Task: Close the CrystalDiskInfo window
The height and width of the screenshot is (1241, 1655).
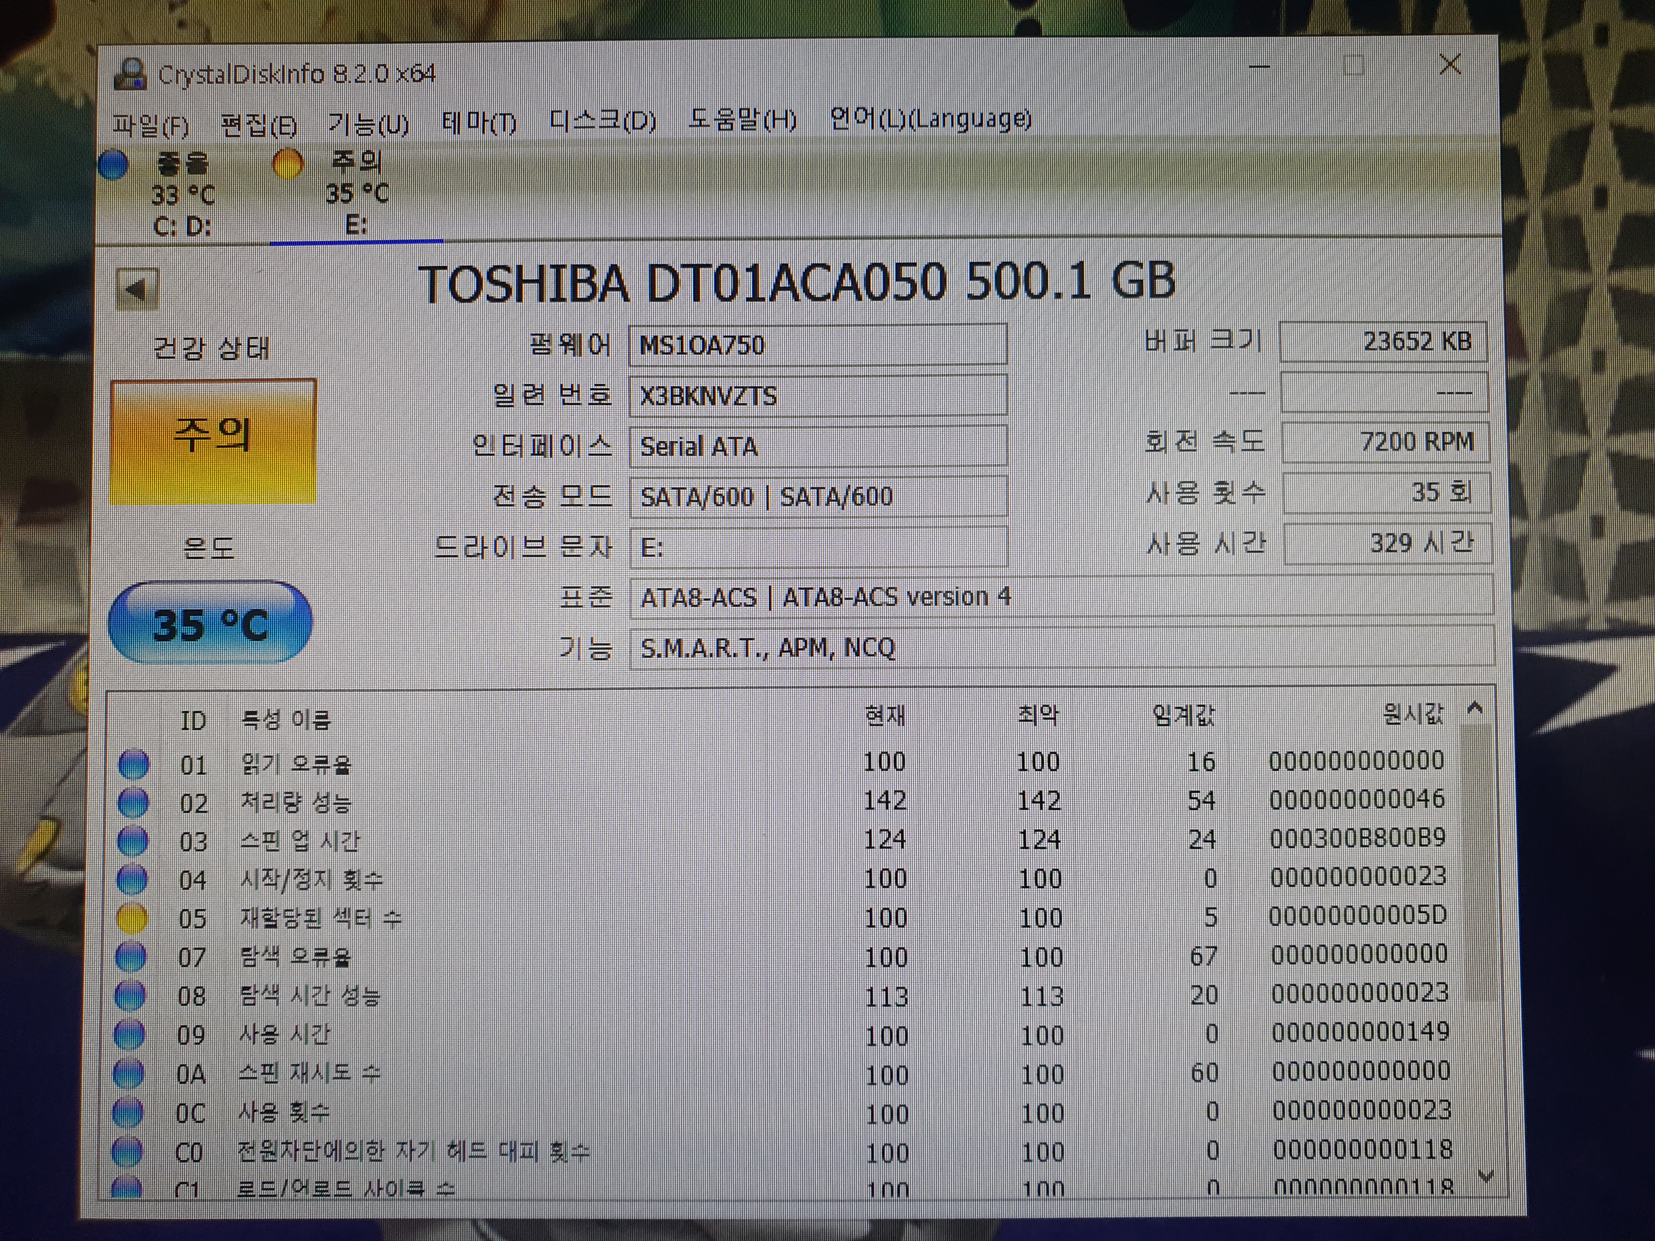Action: (x=1450, y=65)
